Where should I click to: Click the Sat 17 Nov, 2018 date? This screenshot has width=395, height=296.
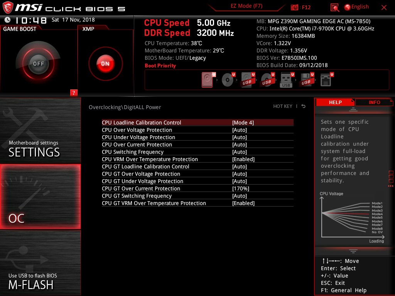pos(73,20)
